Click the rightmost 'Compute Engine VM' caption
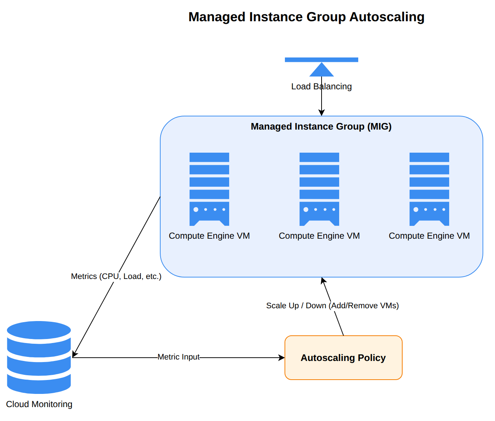Screen dimensions: 495x421 [429, 236]
